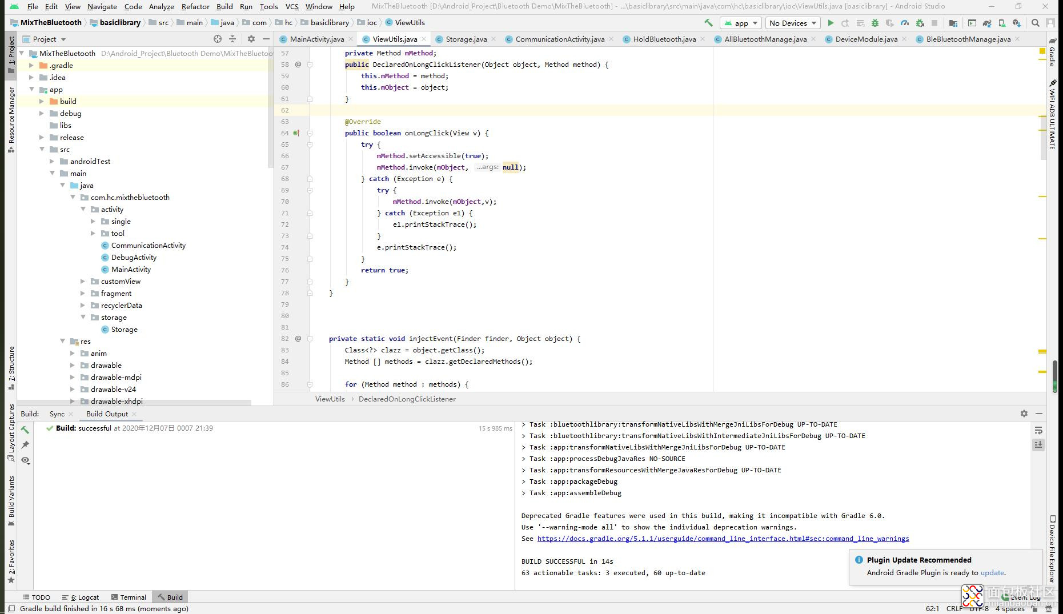The image size is (1063, 614).
Task: Toggle the Favorites side tab
Action: (11, 562)
